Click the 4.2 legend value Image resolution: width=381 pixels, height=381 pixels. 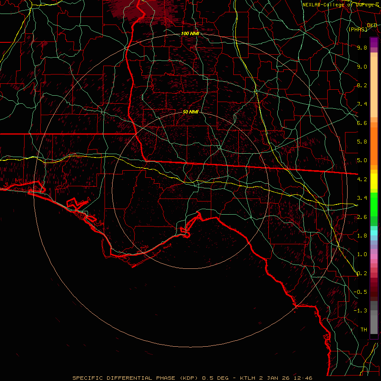362,179
